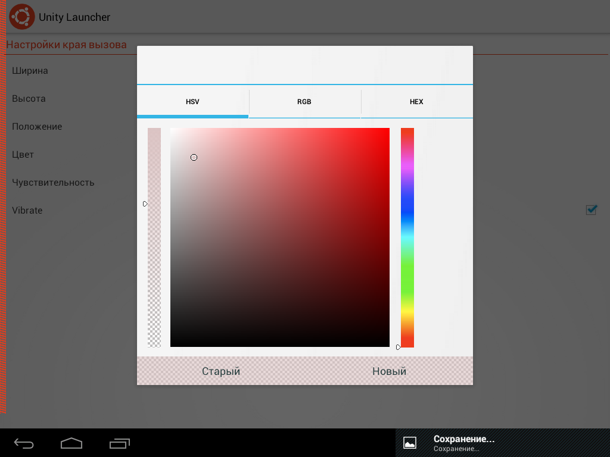Confirm the Новый color button
610x457 pixels.
pyautogui.click(x=389, y=371)
